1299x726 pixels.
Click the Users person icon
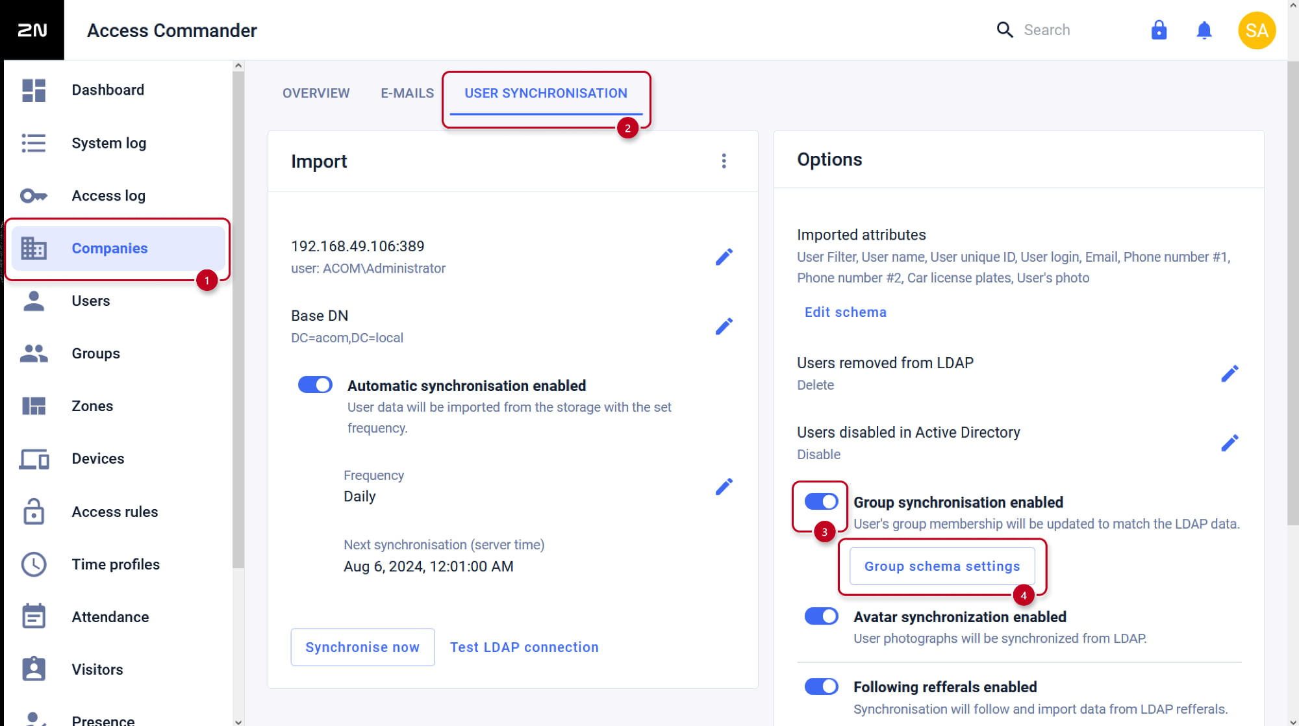coord(34,301)
